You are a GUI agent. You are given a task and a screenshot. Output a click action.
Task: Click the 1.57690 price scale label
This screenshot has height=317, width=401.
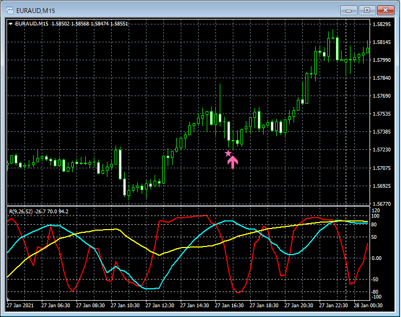(382, 96)
